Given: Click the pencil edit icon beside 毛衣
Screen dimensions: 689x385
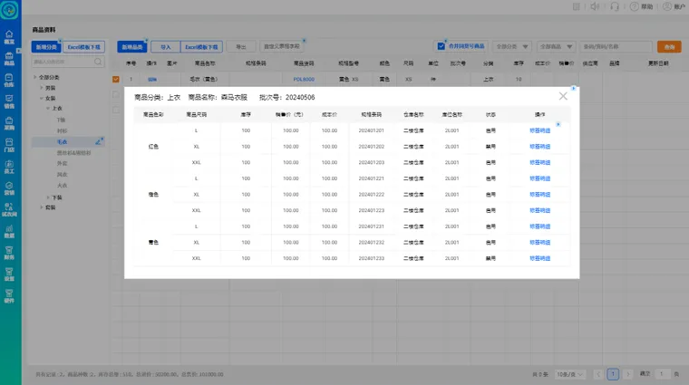Looking at the screenshot, I should (99, 141).
